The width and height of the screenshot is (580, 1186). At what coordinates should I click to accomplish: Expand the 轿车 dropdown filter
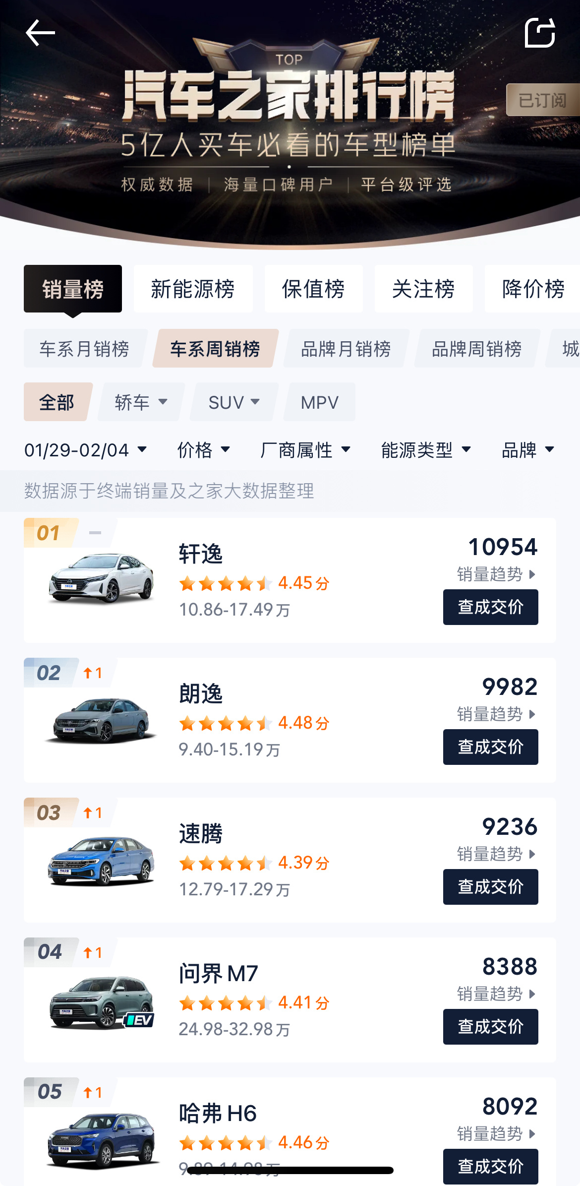[x=141, y=402]
